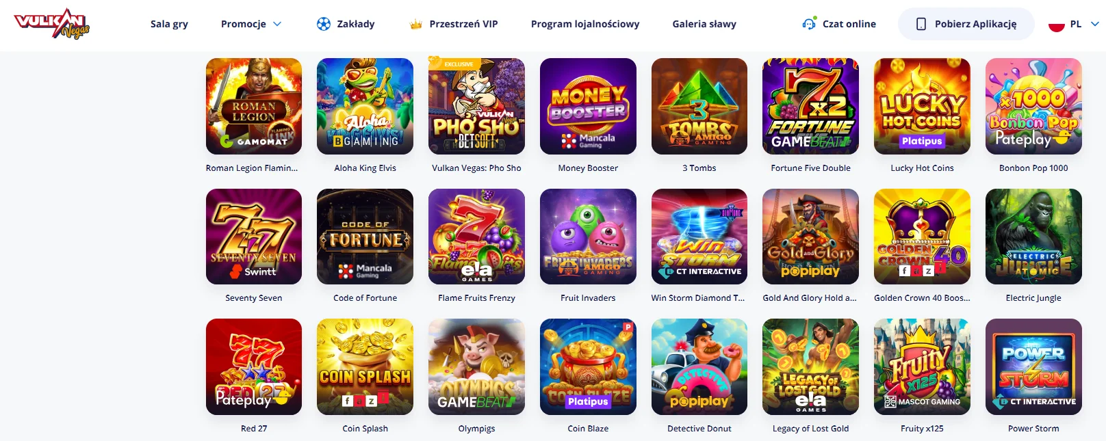Open the Sala gry menu
The width and height of the screenshot is (1106, 441).
[x=169, y=24]
